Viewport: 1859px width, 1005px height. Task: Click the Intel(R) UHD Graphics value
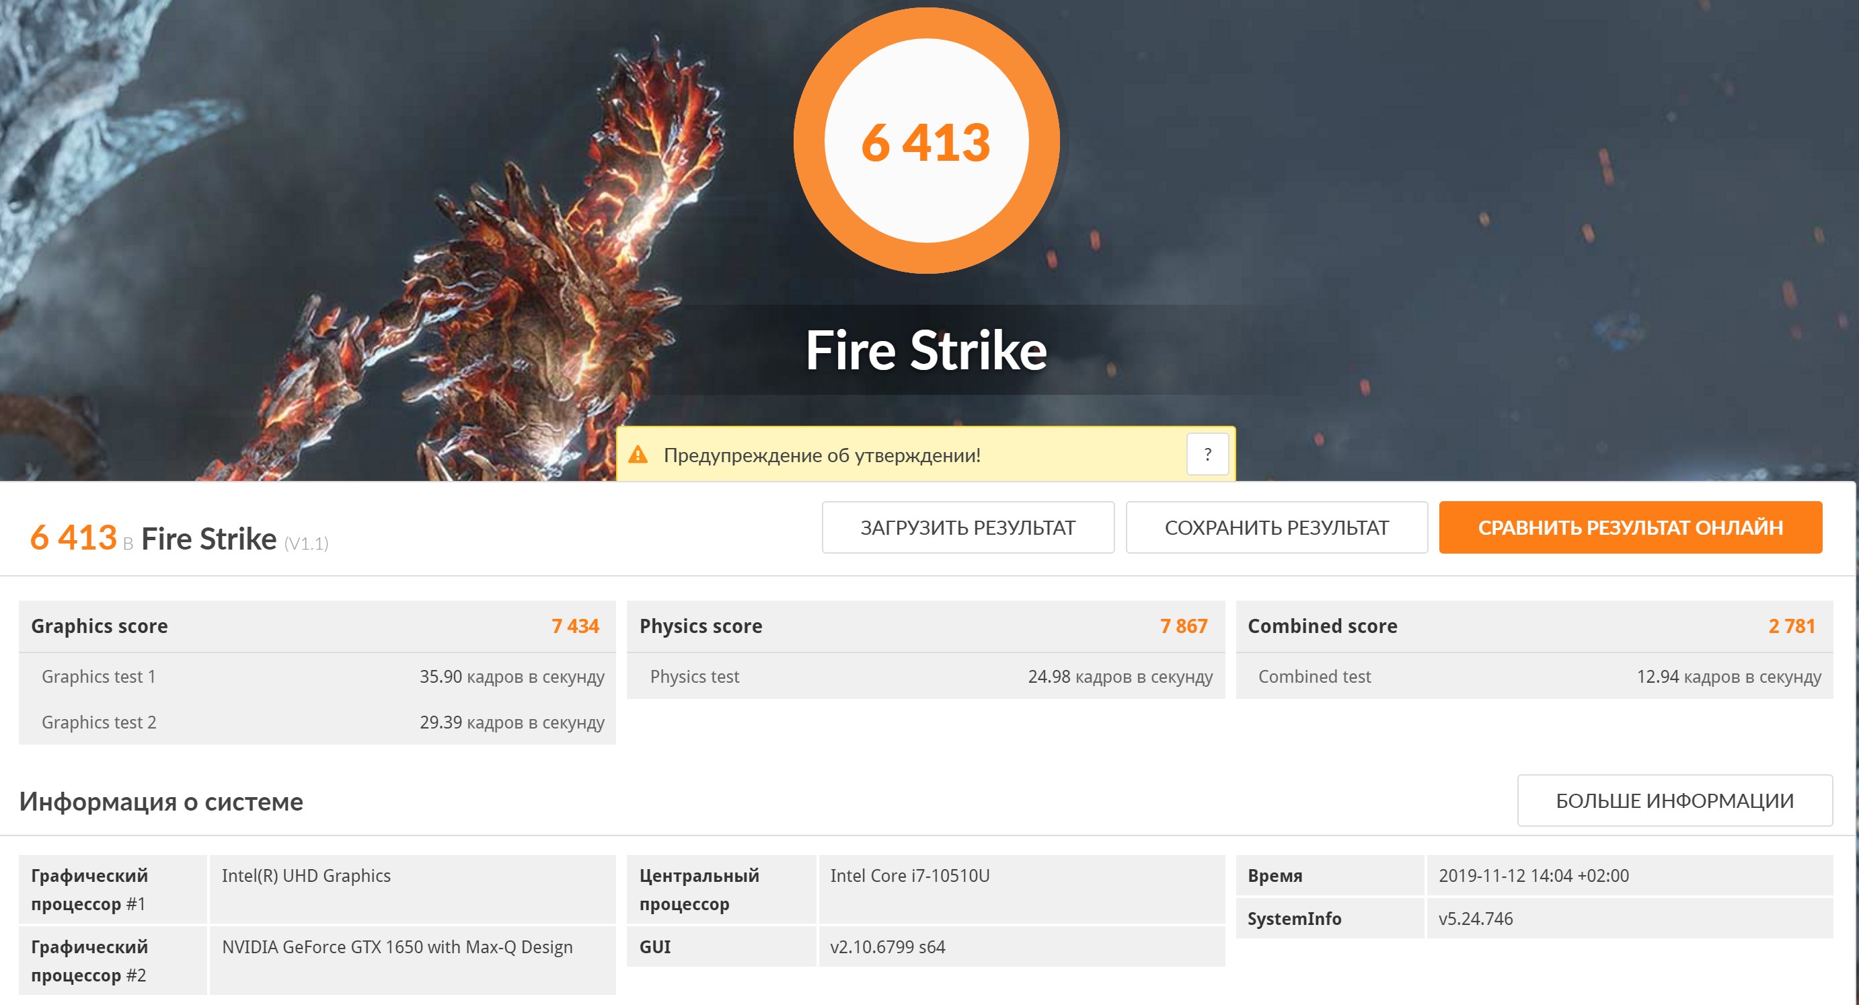pyautogui.click(x=306, y=876)
